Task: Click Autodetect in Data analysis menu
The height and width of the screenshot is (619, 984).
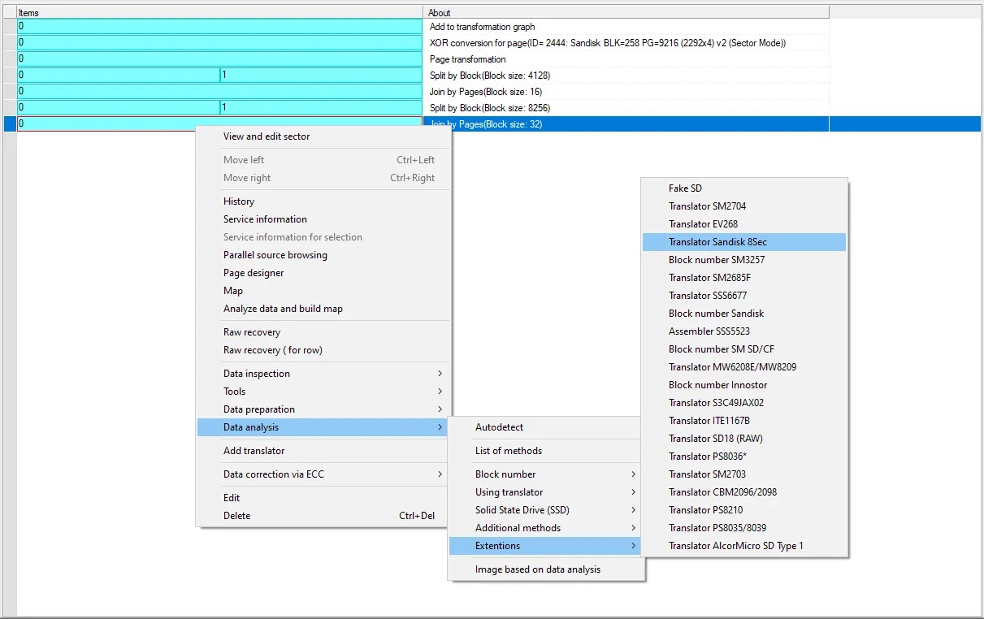Action: point(499,427)
